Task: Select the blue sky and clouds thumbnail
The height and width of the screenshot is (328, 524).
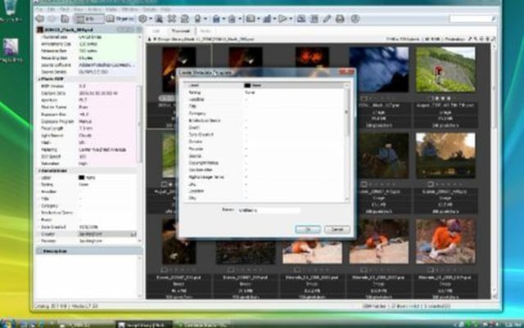Action: pyautogui.click(x=378, y=70)
